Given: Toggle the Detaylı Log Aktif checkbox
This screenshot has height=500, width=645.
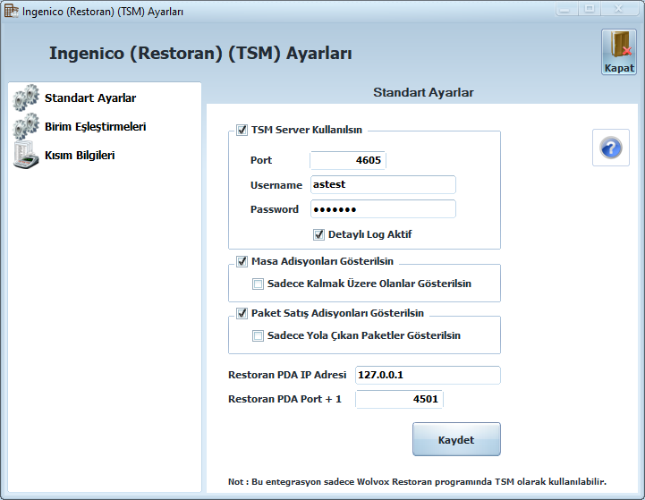Looking at the screenshot, I should 318,234.
